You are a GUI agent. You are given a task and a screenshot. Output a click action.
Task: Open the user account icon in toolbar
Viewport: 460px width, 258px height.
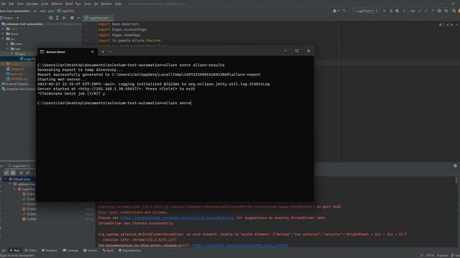point(336,11)
